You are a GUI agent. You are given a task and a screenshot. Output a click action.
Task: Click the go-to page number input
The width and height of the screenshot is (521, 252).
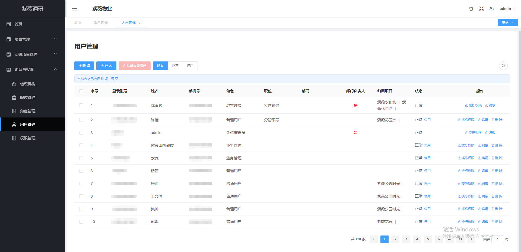pos(498,239)
